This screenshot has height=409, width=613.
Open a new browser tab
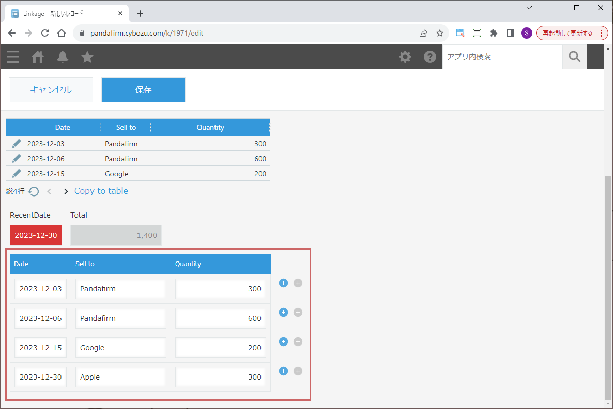click(140, 13)
